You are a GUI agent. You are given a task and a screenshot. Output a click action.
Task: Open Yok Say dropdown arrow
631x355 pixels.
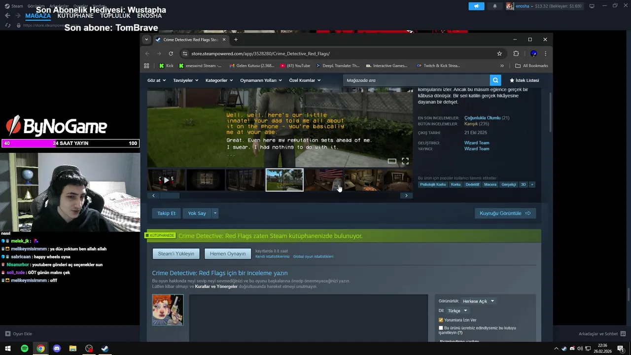click(215, 213)
